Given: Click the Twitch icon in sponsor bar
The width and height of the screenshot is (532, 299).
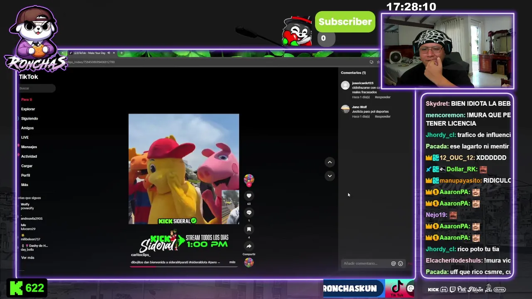Looking at the screenshot, I should coord(453,289).
